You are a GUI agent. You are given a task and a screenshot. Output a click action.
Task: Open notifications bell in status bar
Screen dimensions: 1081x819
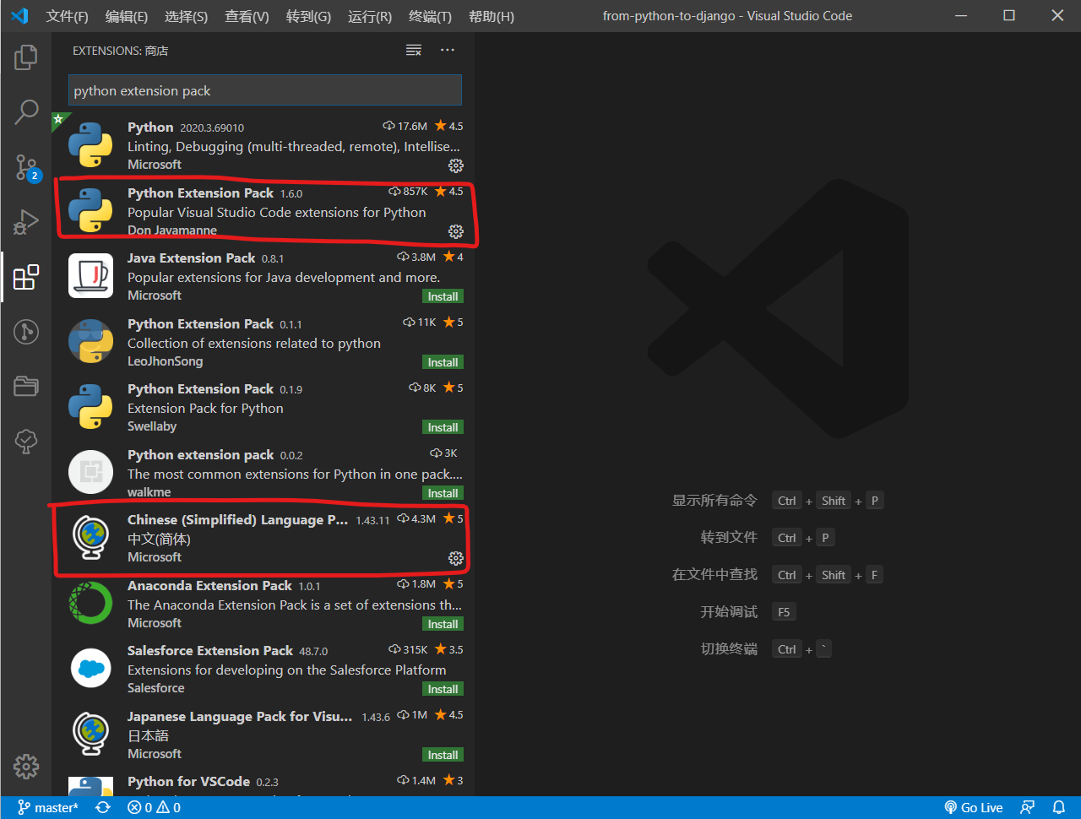coord(1058,808)
